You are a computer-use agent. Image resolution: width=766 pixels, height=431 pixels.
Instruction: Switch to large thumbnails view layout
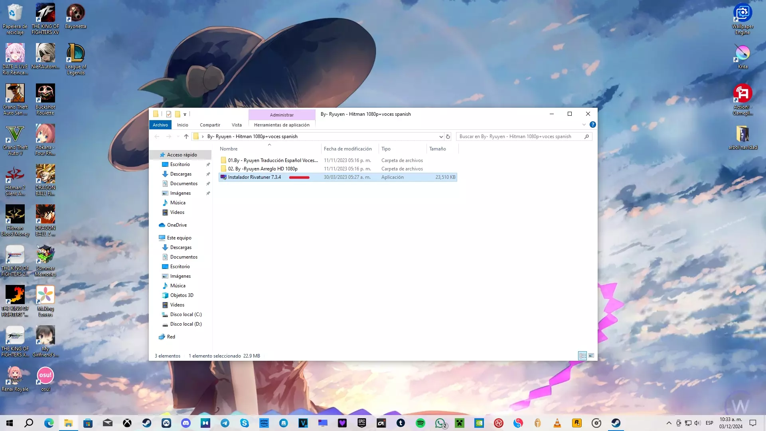click(x=591, y=356)
